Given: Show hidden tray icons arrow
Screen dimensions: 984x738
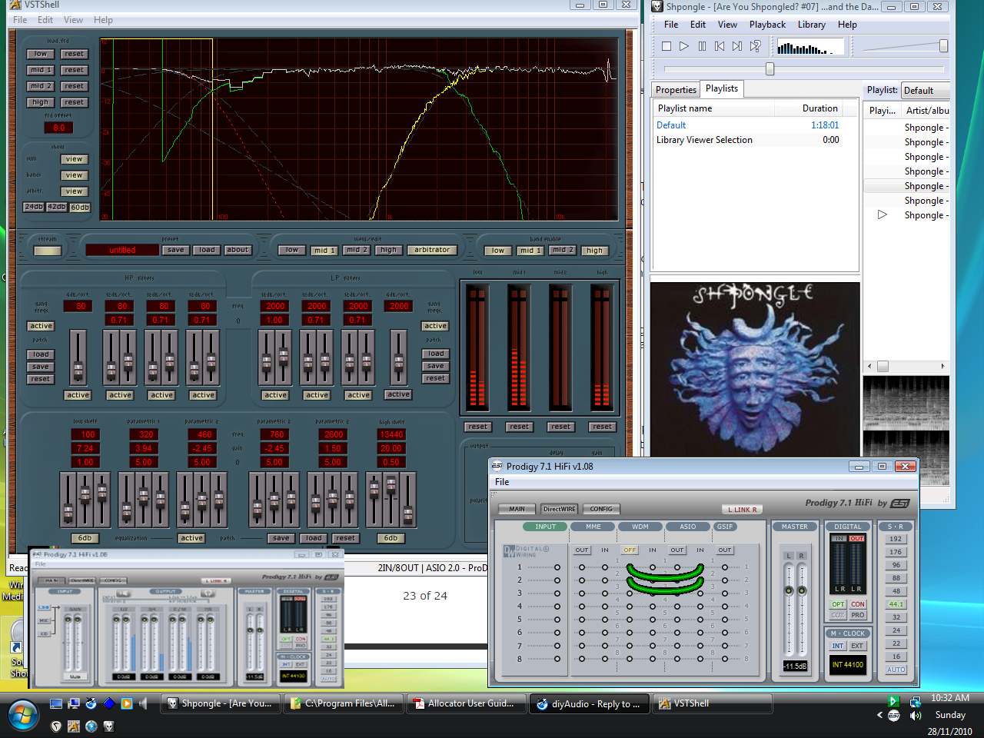Looking at the screenshot, I should click(x=879, y=715).
